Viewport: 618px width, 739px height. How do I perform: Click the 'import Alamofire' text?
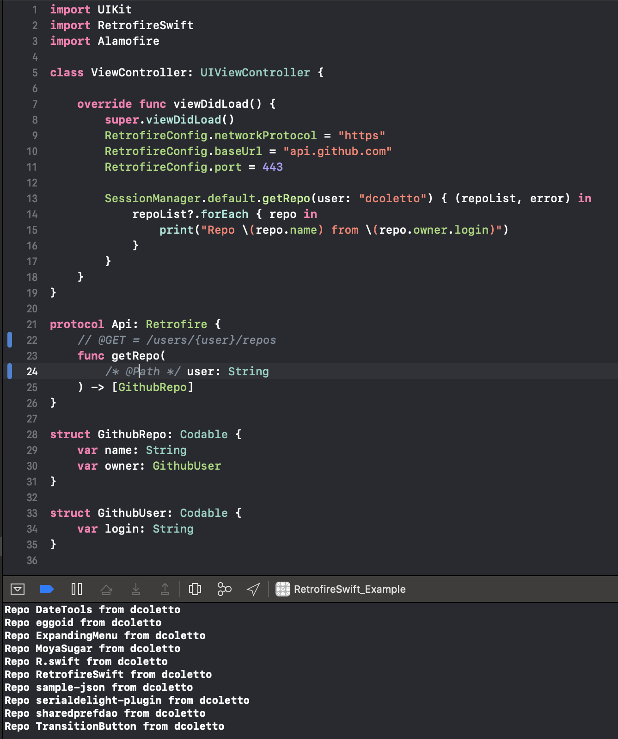pyautogui.click(x=105, y=41)
